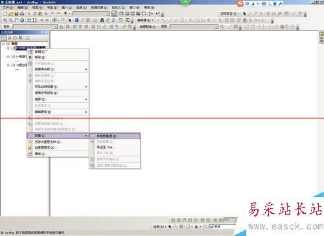This screenshot has width=324, height=236.
Task: Toggle checkbox of layer 1-高速
Action: [13, 57]
